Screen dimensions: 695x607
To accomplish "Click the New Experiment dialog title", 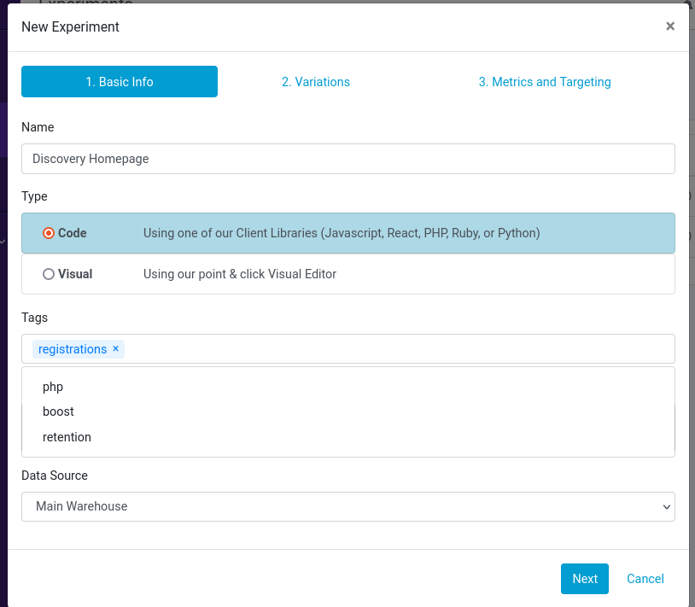I will (x=70, y=26).
